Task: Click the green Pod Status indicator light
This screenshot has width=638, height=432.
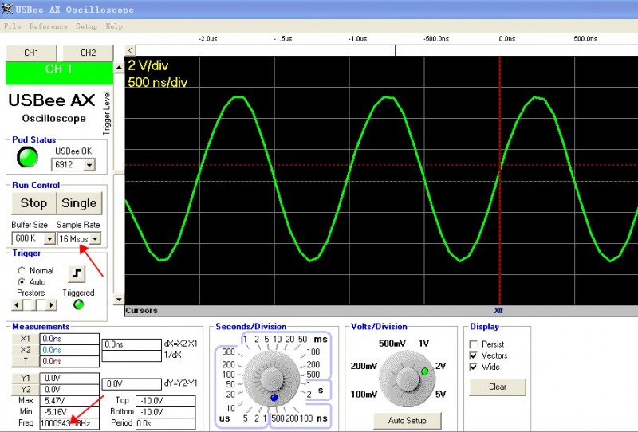Action: click(28, 158)
